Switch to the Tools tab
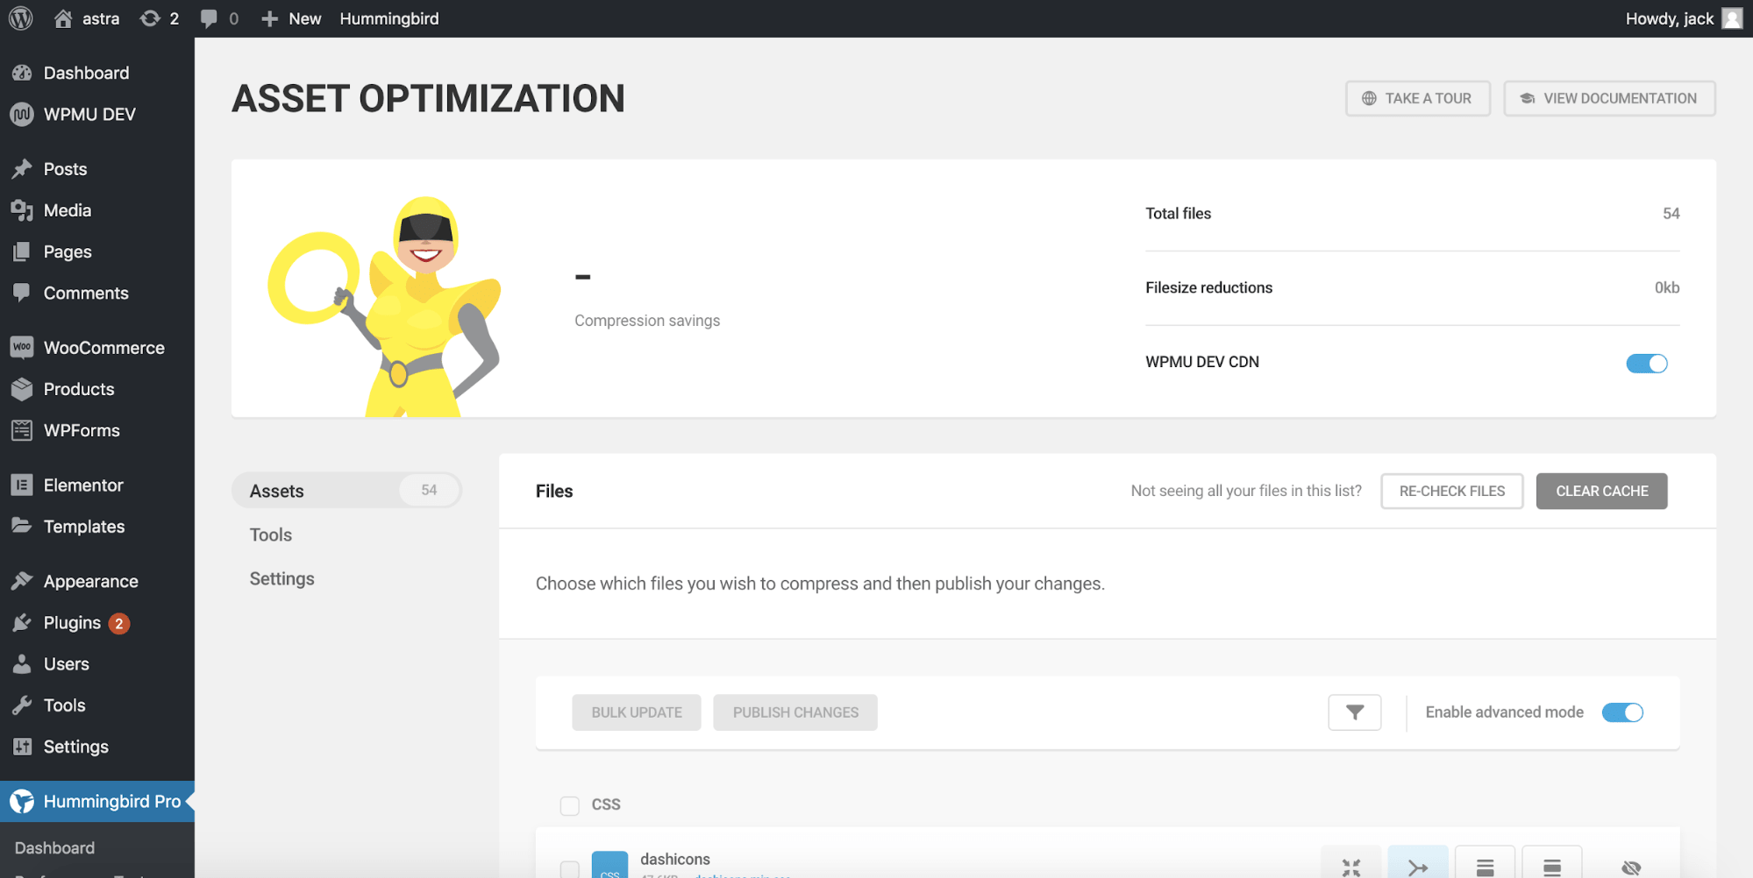 click(x=270, y=535)
